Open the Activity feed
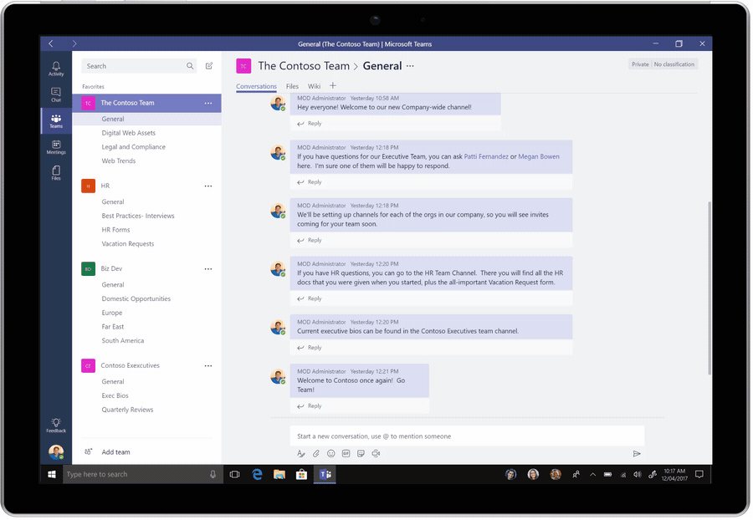This screenshot has width=753, height=520. click(x=56, y=69)
